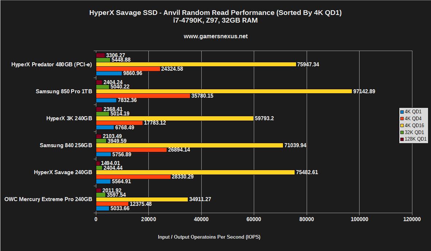This screenshot has width=431, height=251.
Task: Click the dark red 3306.27 bar segment
Action: [x=100, y=55]
